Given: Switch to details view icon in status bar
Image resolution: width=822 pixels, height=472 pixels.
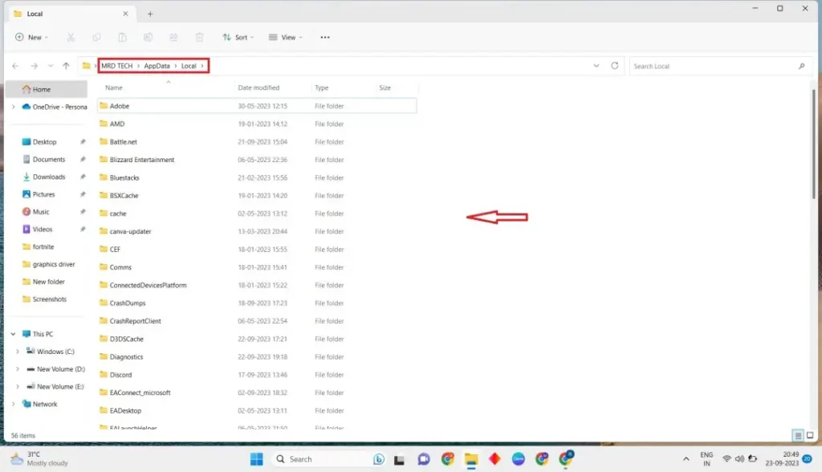Looking at the screenshot, I should (x=798, y=435).
